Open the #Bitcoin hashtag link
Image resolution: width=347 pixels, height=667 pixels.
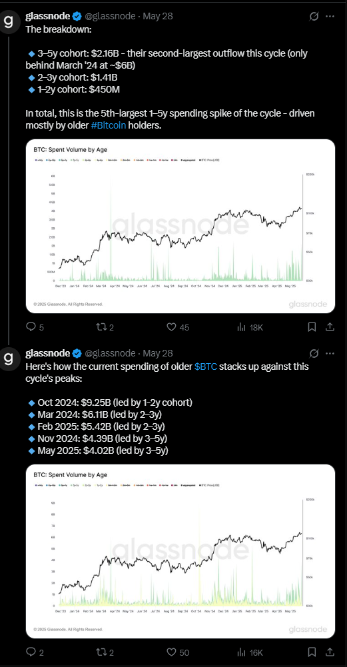click(109, 126)
